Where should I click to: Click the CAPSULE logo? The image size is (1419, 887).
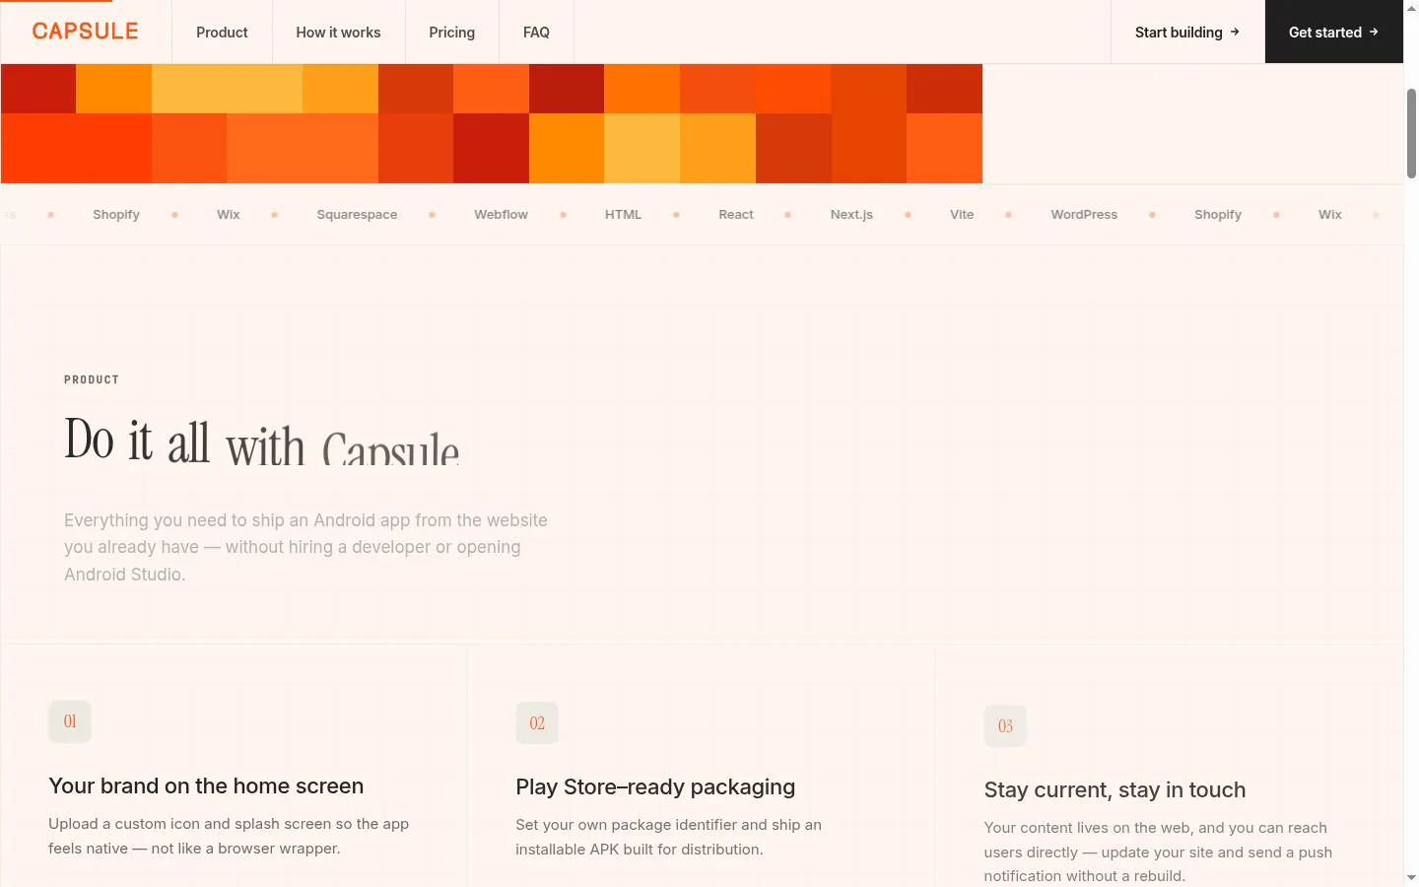click(86, 32)
